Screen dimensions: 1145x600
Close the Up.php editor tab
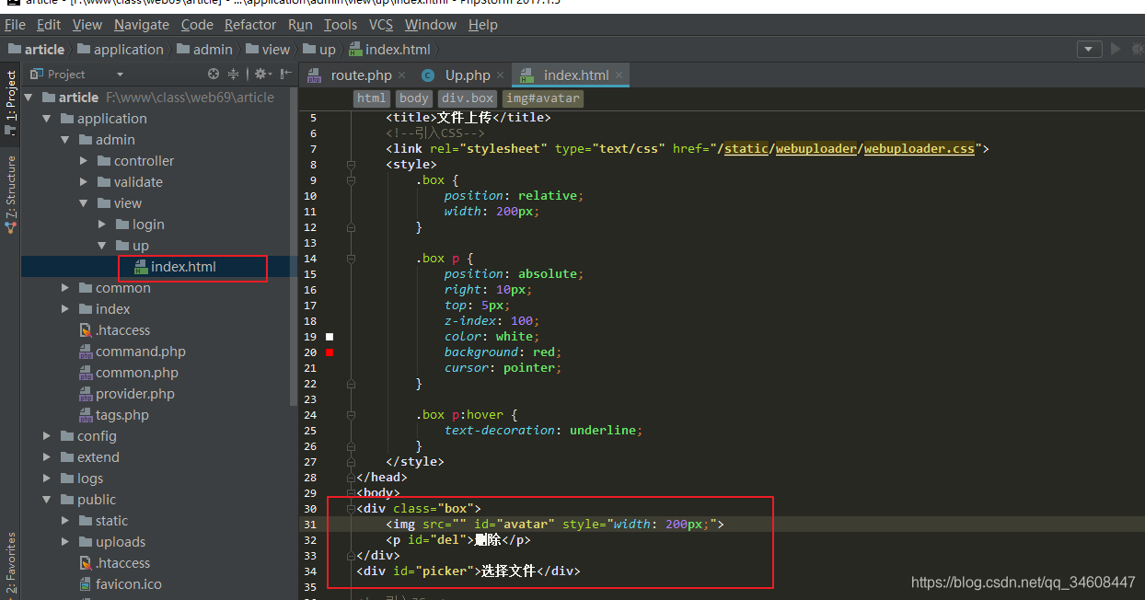(500, 75)
